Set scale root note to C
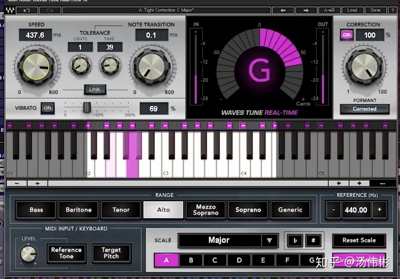This screenshot has width=400, height=279. [x=215, y=260]
